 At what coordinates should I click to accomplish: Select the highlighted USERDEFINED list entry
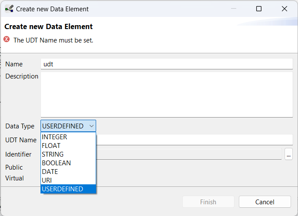click(68, 189)
